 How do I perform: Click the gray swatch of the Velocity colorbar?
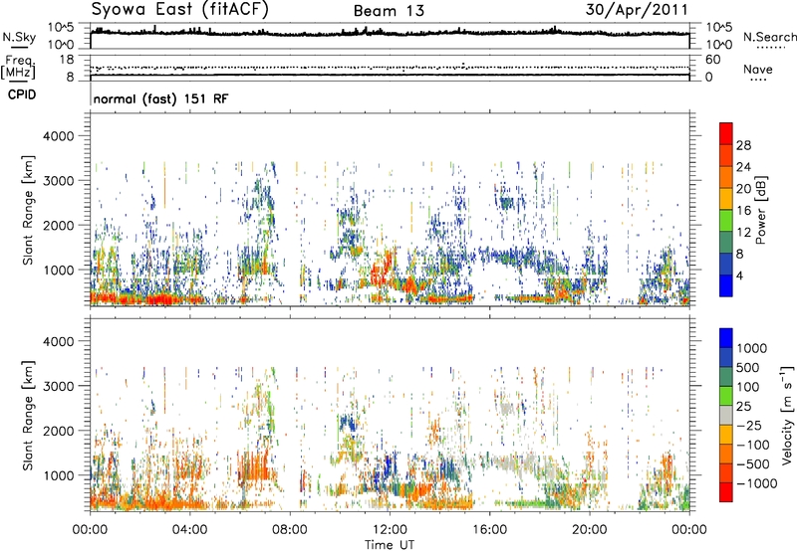[726, 416]
